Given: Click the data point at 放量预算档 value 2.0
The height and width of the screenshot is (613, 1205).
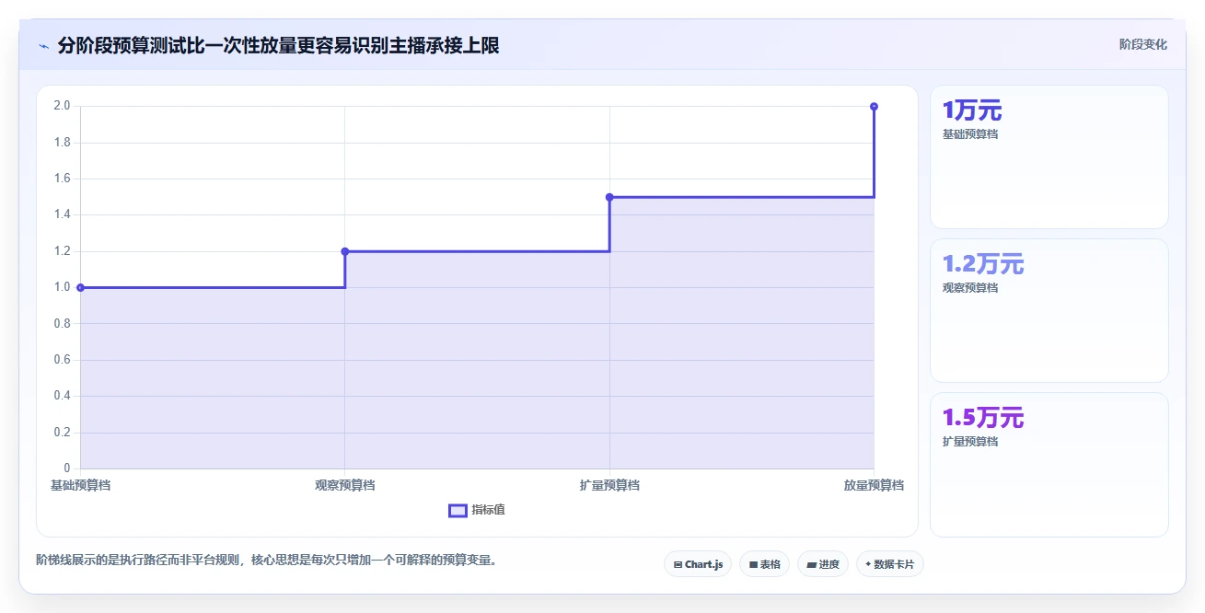Looking at the screenshot, I should coord(874,107).
